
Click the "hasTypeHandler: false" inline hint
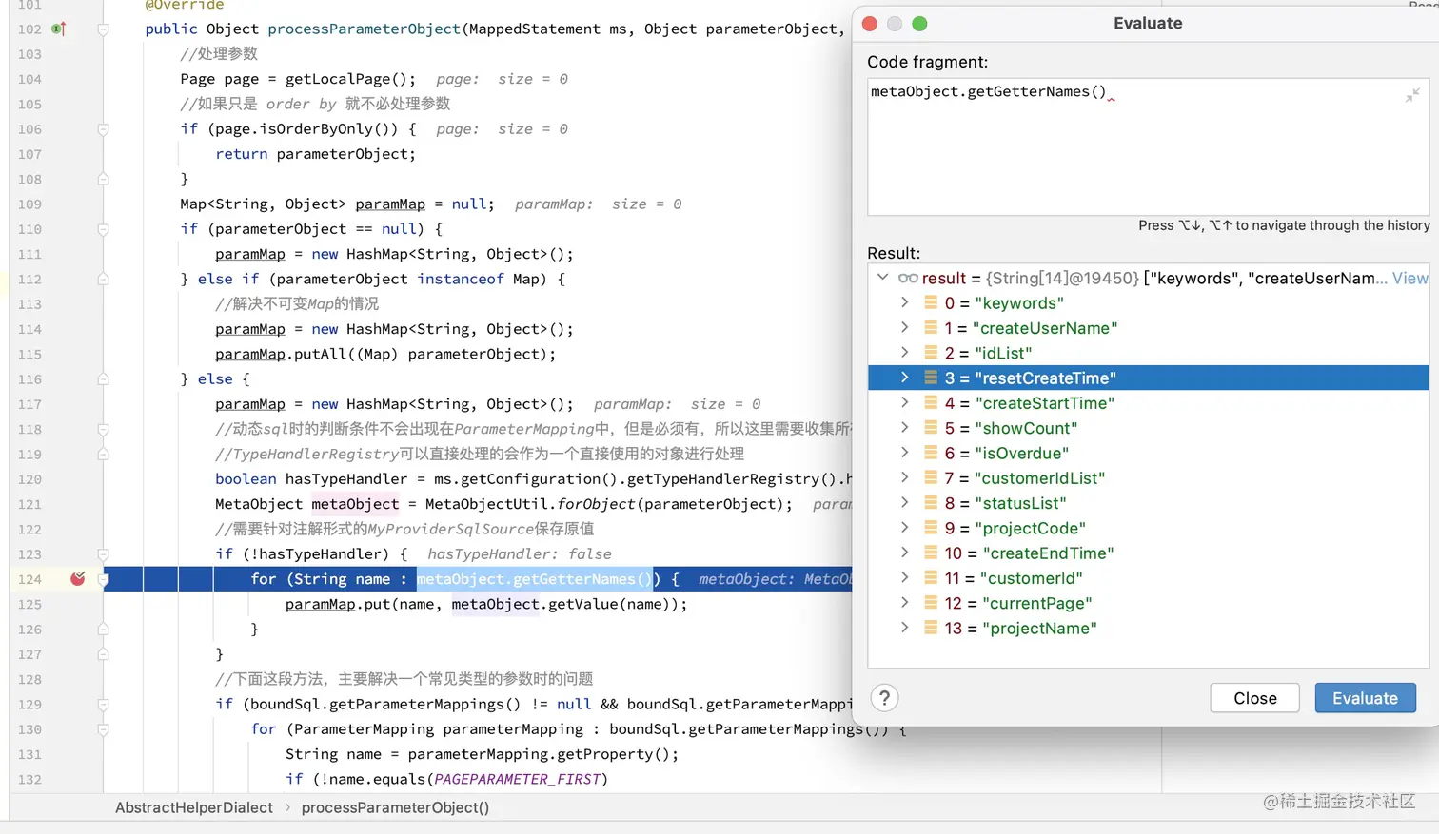point(520,553)
